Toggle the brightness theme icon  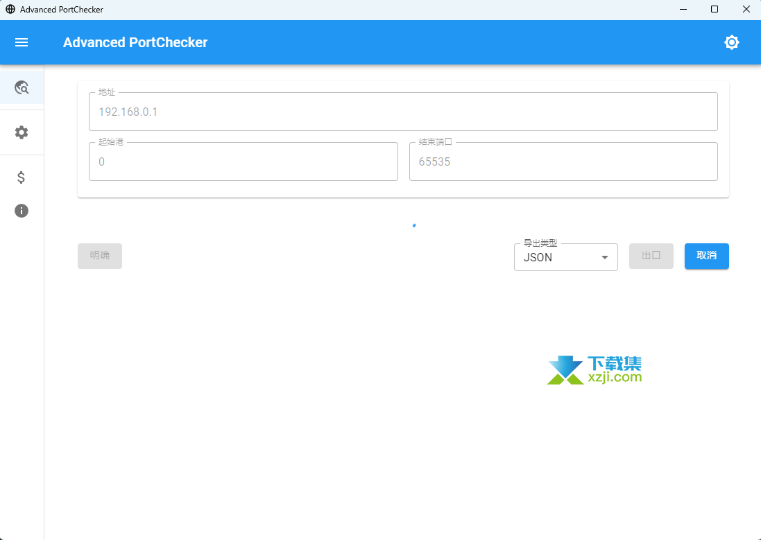point(731,42)
